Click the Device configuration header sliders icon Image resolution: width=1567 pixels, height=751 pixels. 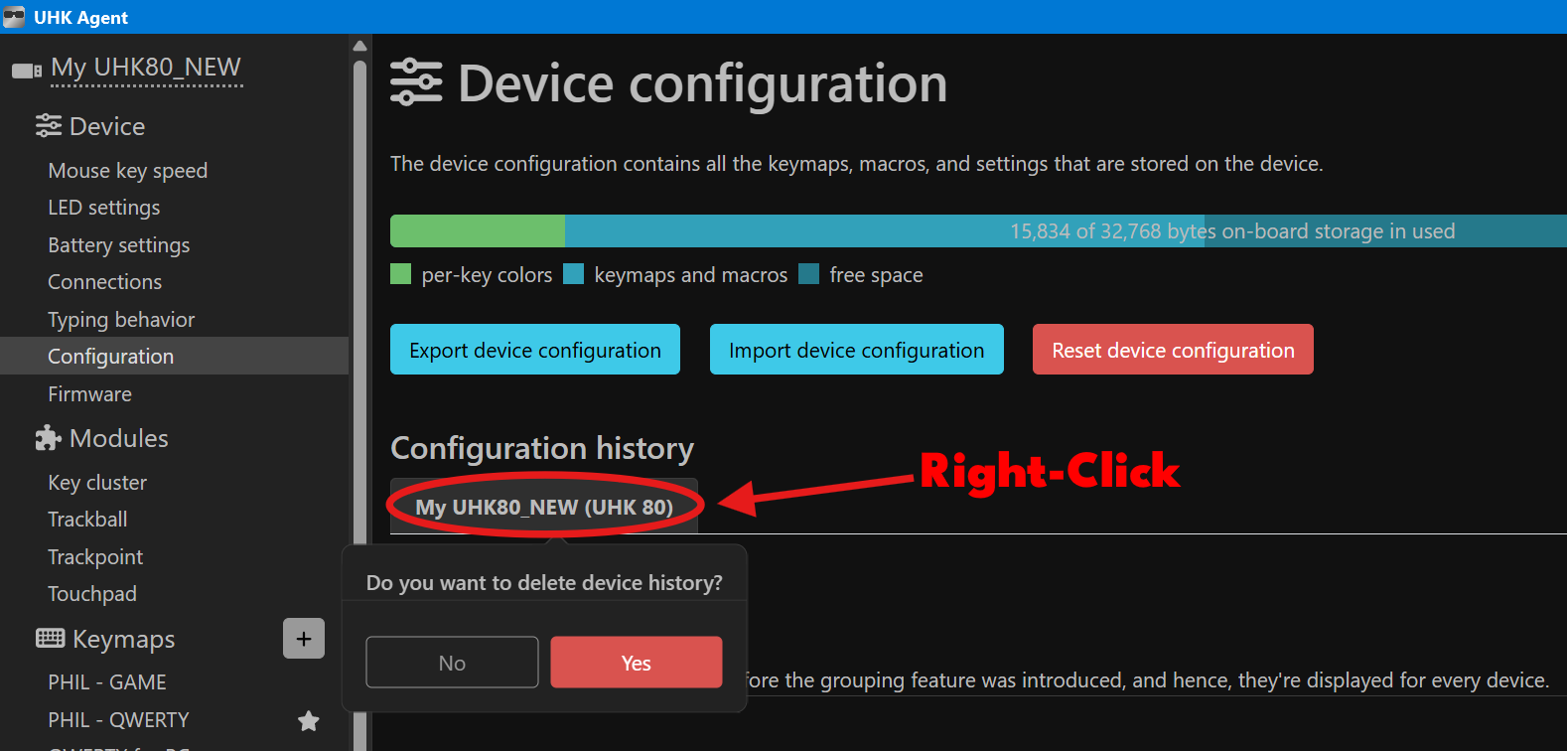coord(416,82)
